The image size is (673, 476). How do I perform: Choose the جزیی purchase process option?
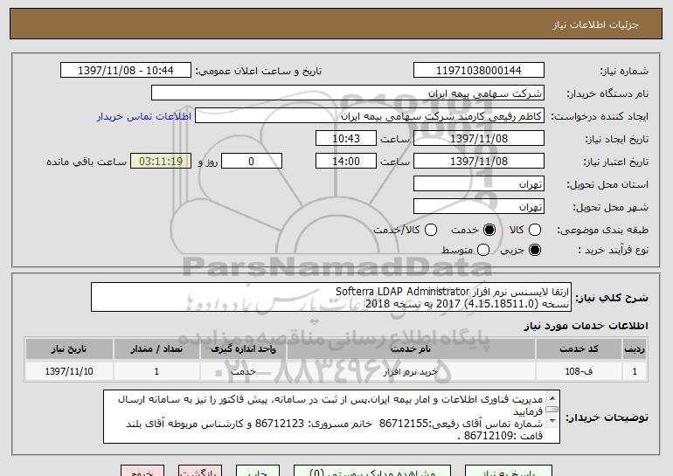(x=535, y=250)
